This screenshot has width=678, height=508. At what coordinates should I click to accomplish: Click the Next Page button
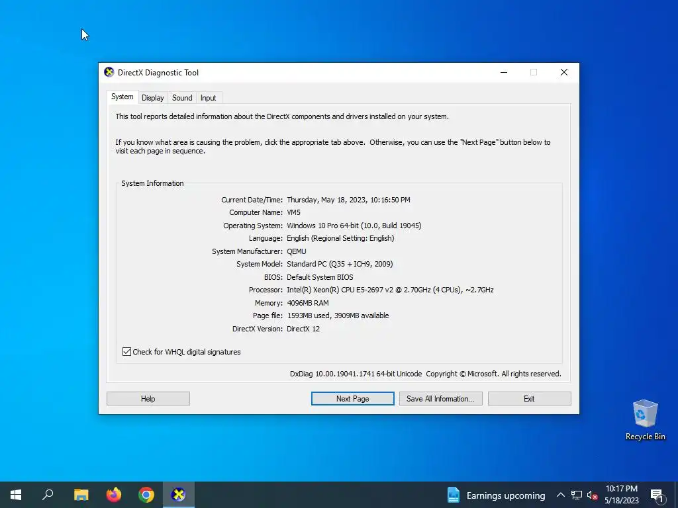coord(352,399)
